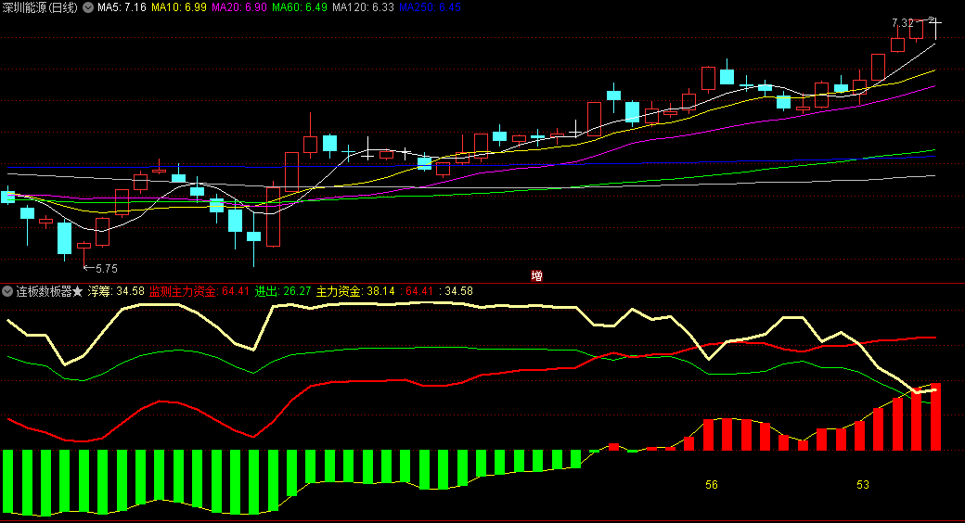965x523 pixels.
Task: Click the yellow 56 value in indicator panel
Action: (x=712, y=485)
